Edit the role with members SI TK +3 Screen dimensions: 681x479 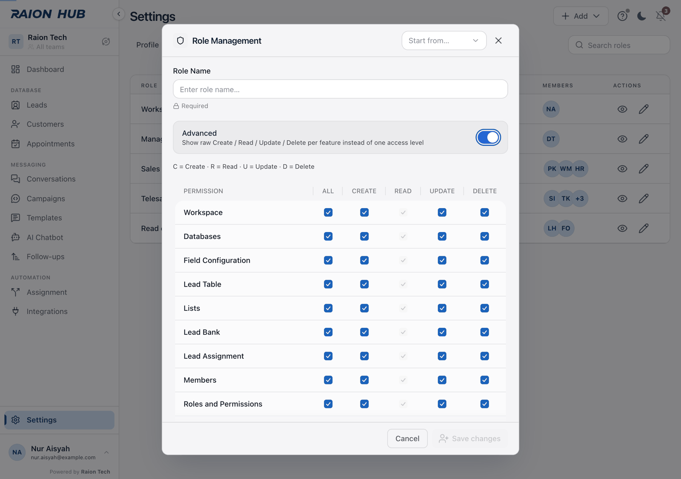(x=644, y=198)
